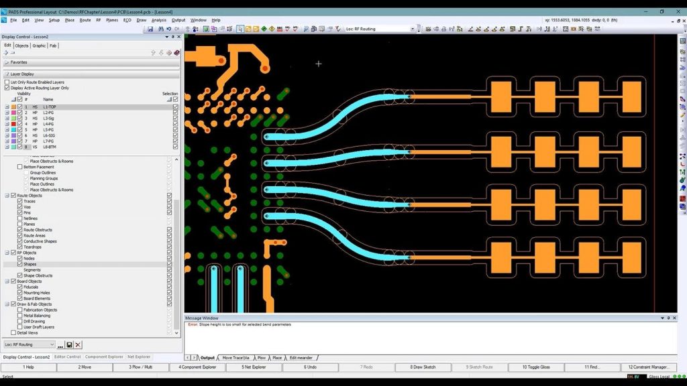
Task: Open the RF menu in the menu bar
Action: pos(98,20)
